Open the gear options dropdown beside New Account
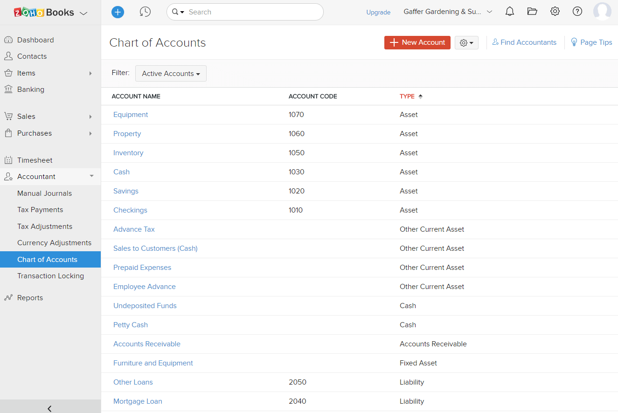Screen dimensions: 618x413 click(466, 43)
